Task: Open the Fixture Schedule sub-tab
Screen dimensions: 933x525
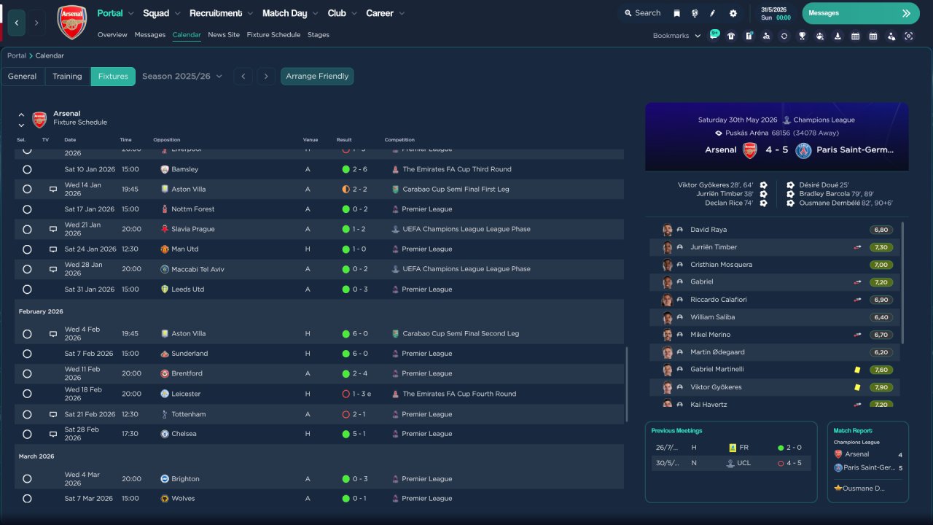Action: (273, 35)
